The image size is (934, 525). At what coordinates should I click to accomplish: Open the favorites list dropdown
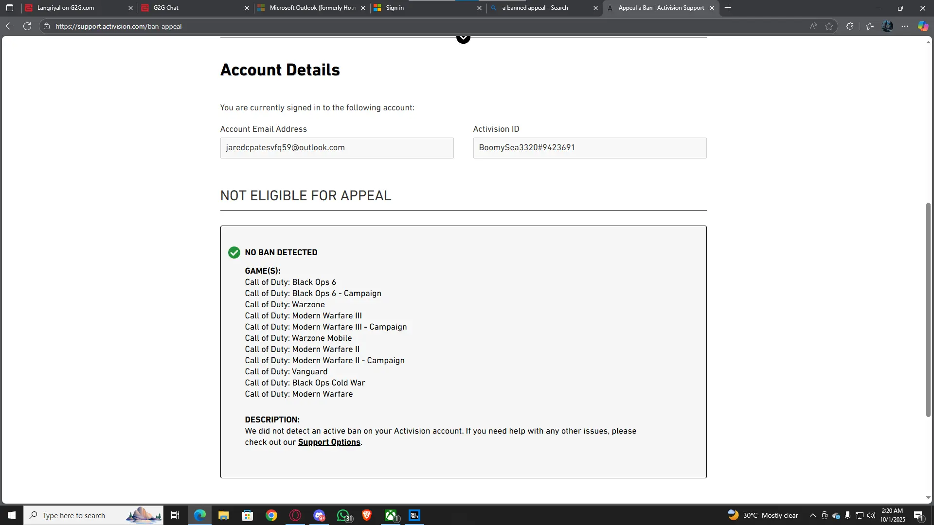pos(870,26)
